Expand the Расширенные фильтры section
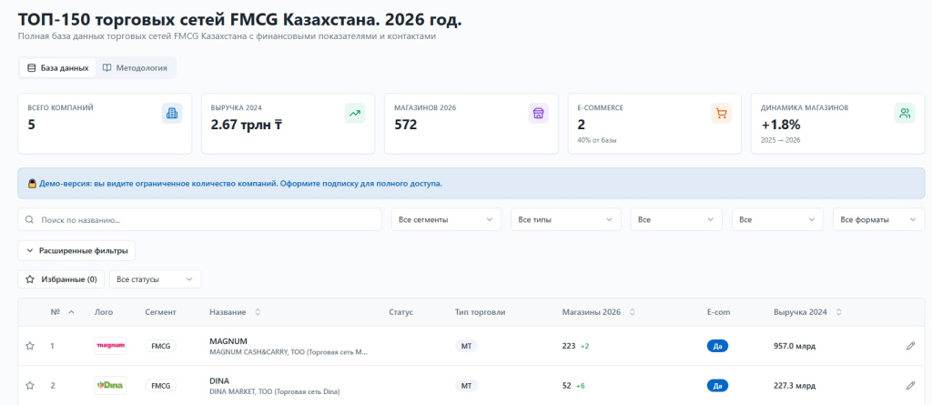The width and height of the screenshot is (932, 405). pos(76,250)
